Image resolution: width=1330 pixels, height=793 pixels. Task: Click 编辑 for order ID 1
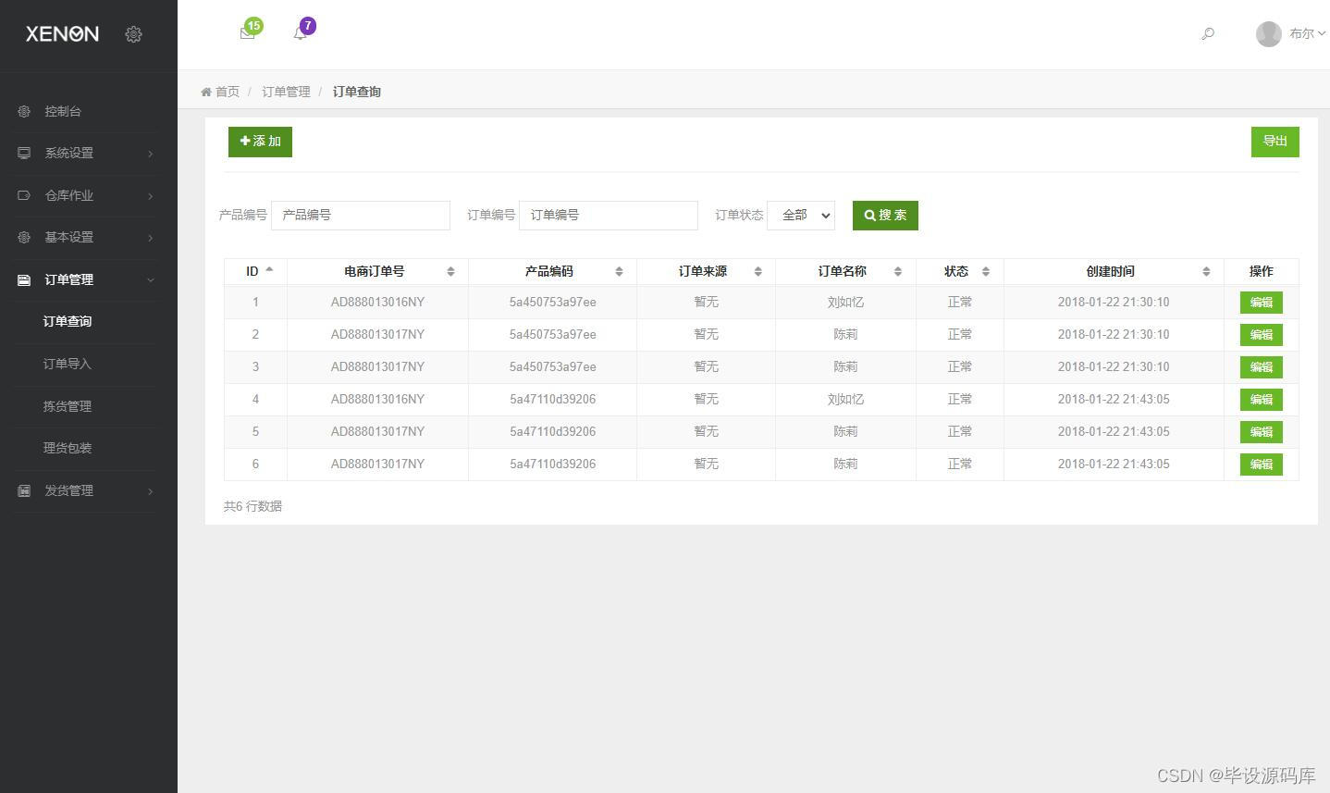tap(1261, 303)
